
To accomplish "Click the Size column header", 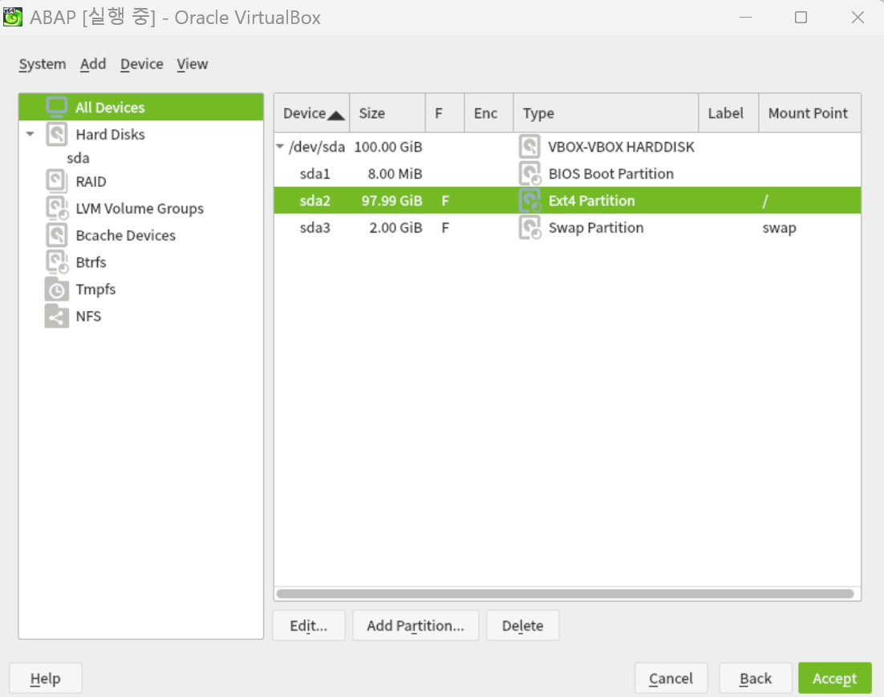I will (387, 113).
